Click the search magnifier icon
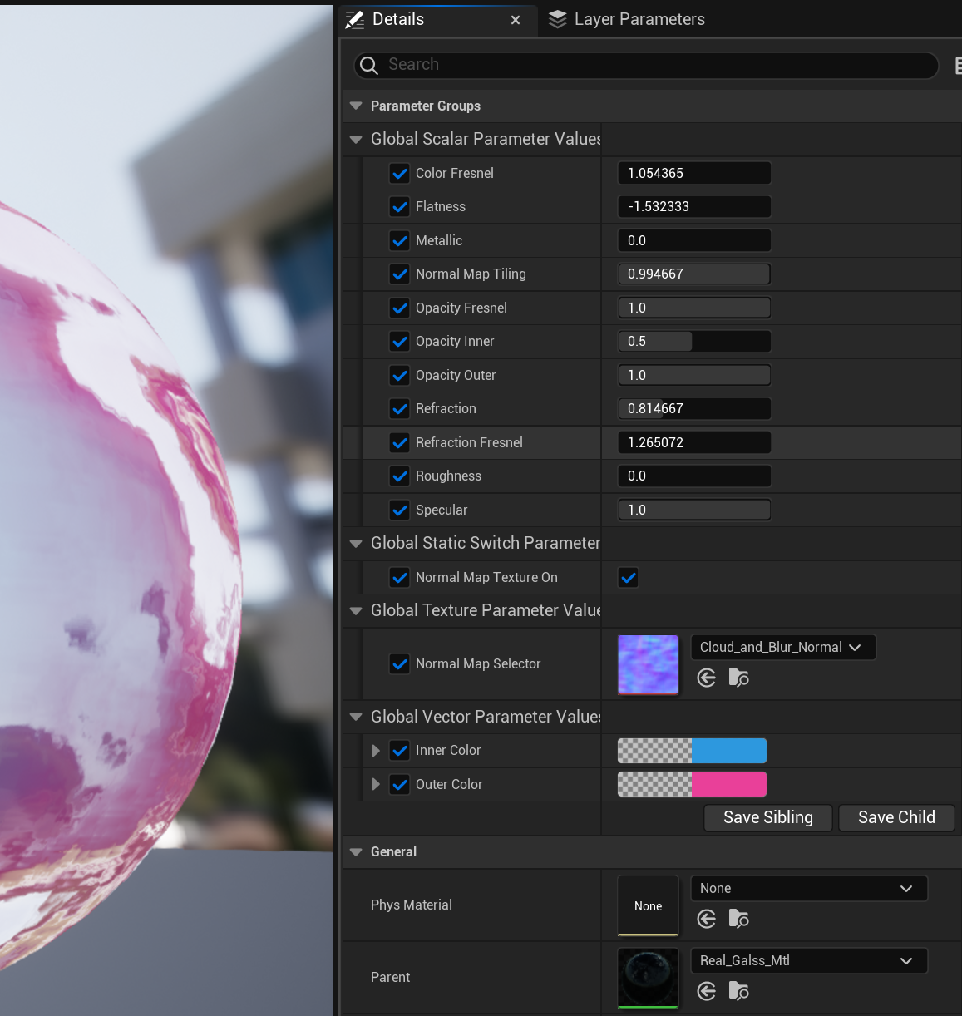962x1016 pixels. click(x=369, y=65)
